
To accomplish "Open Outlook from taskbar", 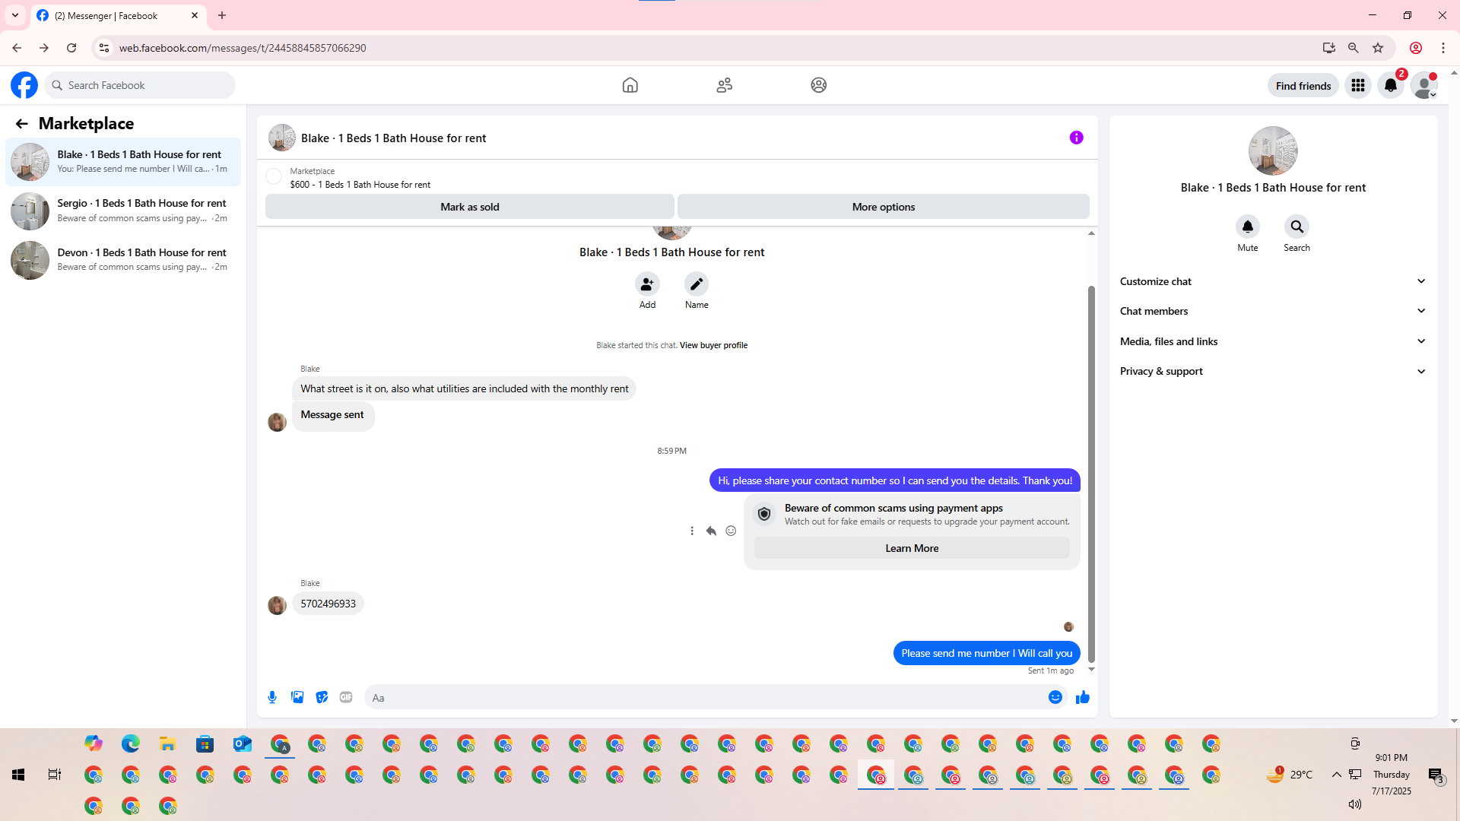I will 243,743.
